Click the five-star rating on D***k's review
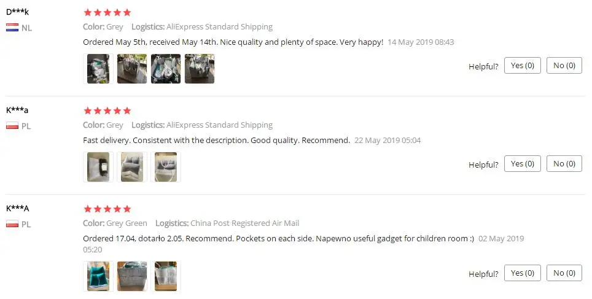This screenshot has width=592, height=299. tap(107, 12)
